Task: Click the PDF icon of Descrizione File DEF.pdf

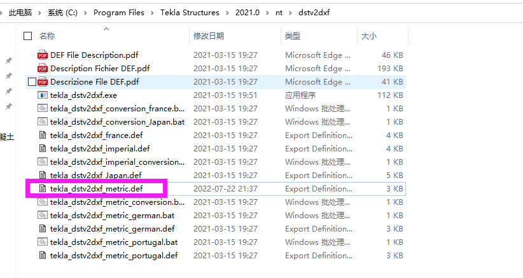Action: pyautogui.click(x=43, y=81)
